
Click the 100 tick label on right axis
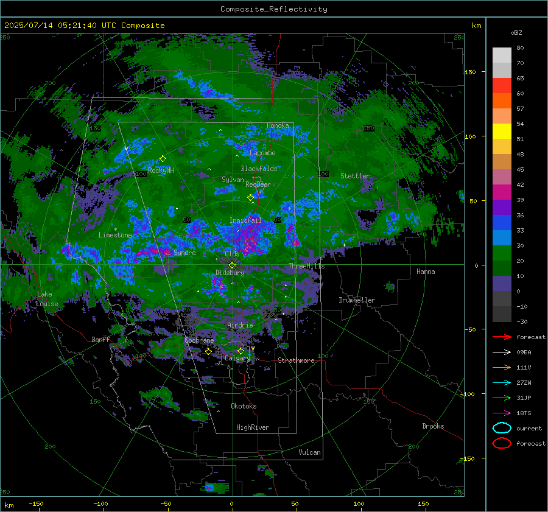[x=470, y=136]
